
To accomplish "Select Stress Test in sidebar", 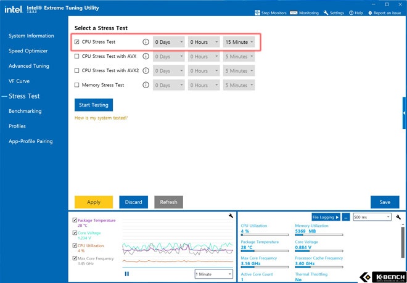I will pyautogui.click(x=24, y=96).
